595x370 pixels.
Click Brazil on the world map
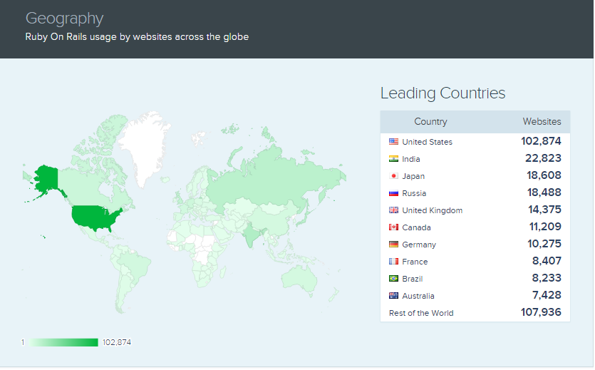138,264
